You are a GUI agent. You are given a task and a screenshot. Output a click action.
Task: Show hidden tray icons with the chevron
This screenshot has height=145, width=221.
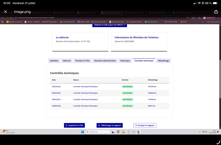point(199,132)
